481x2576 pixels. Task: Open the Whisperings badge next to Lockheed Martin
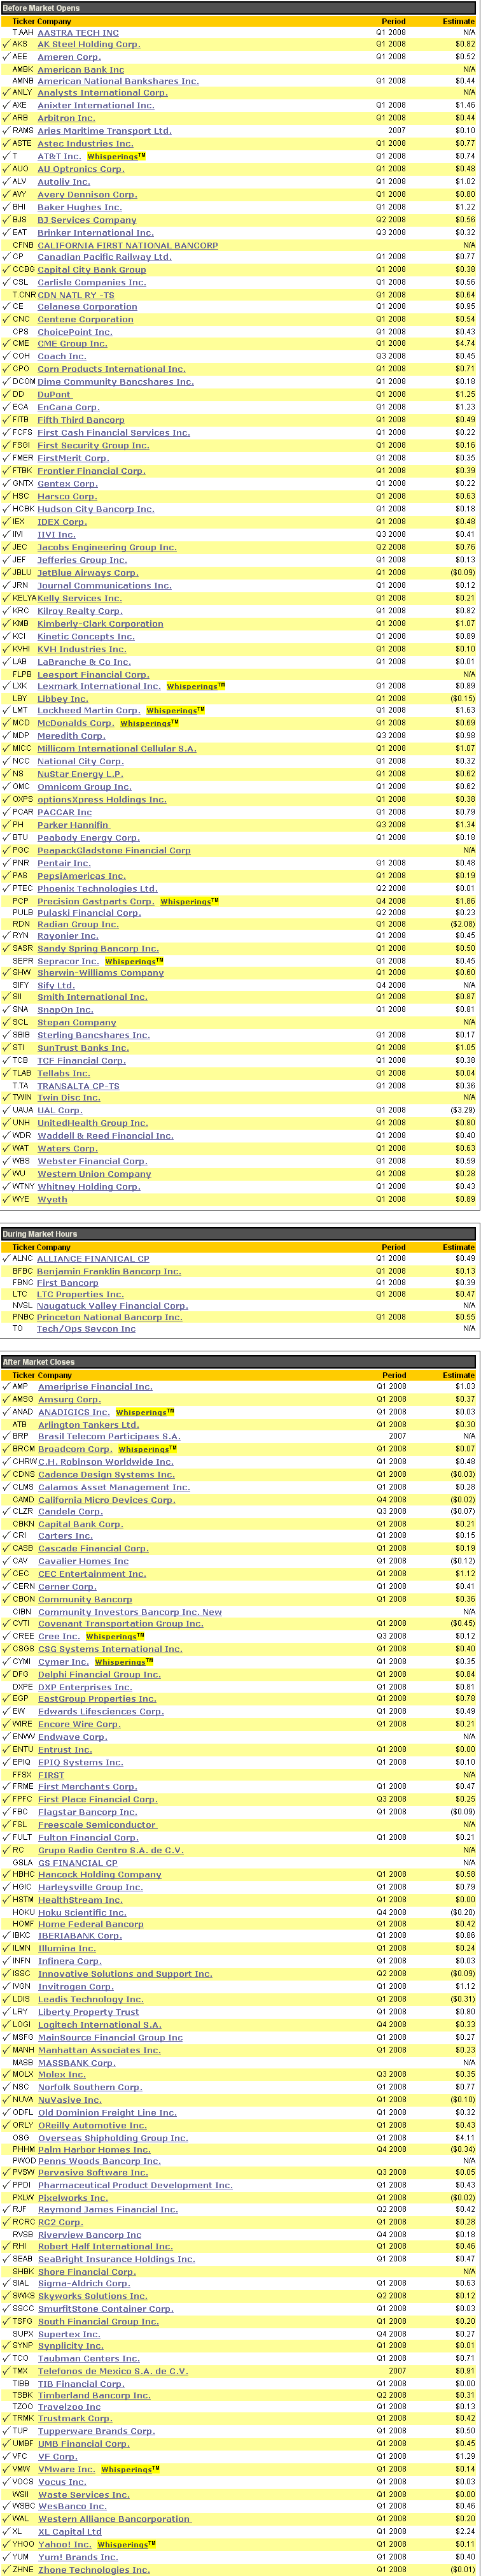point(176,710)
